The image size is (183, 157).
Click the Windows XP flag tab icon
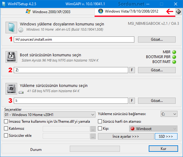pyautogui.click(x=28, y=12)
